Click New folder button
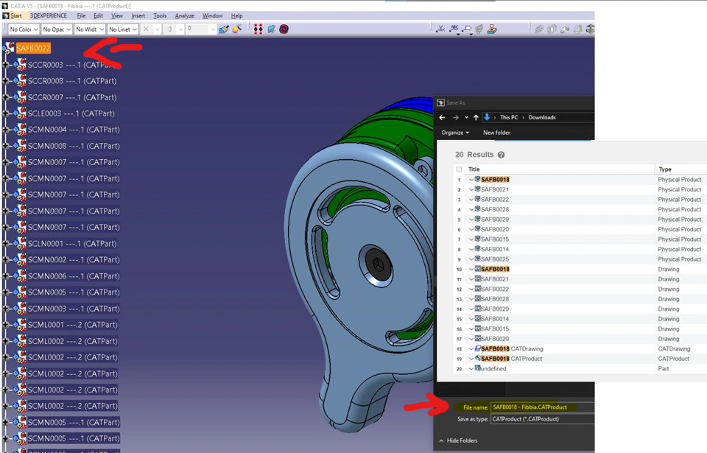The width and height of the screenshot is (707, 453). coord(496,133)
